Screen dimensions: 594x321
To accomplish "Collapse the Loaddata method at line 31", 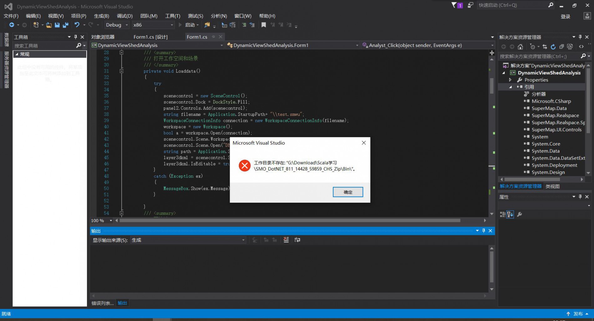I will click(x=122, y=71).
